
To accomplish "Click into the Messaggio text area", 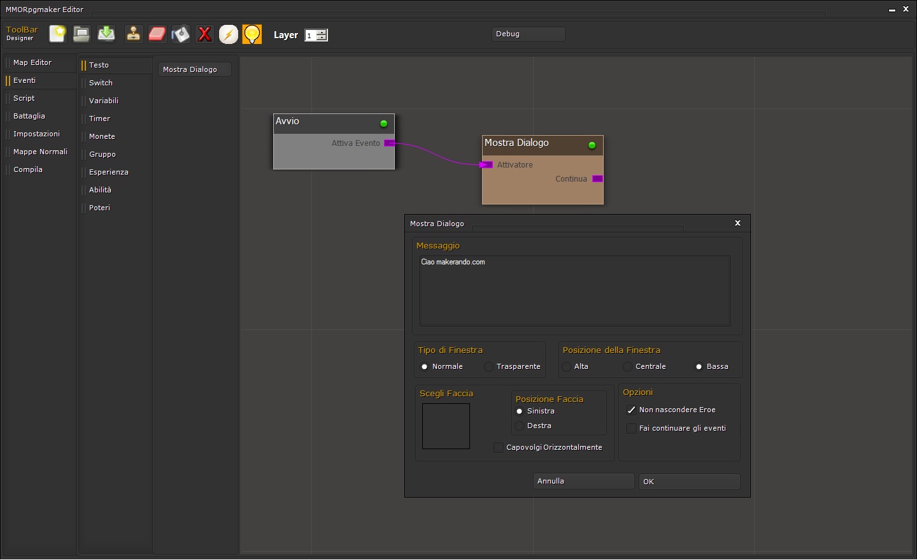I will pos(575,291).
